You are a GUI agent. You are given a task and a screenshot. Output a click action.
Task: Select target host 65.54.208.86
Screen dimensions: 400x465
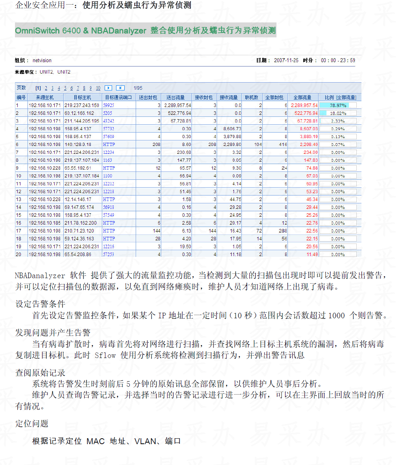point(78,255)
